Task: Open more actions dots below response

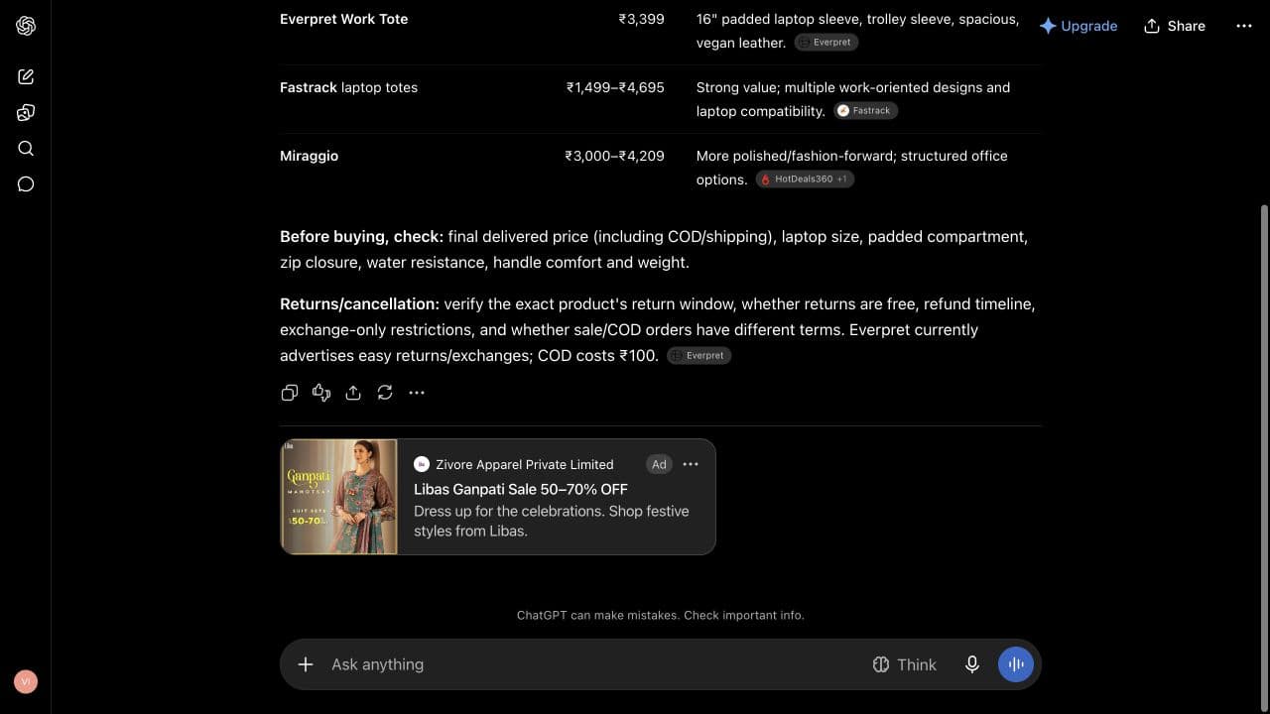Action: click(x=417, y=393)
